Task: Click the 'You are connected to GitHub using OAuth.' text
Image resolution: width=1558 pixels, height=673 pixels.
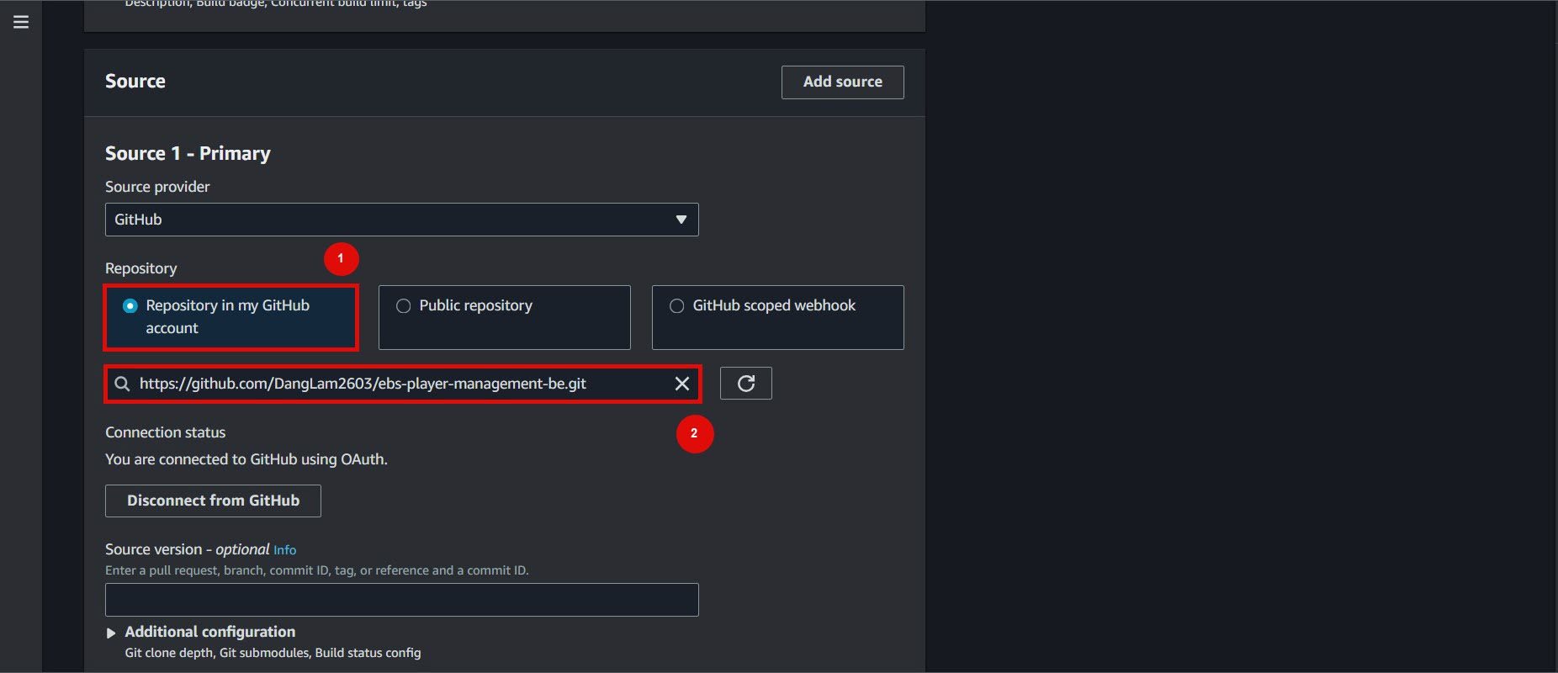Action: pos(246,459)
